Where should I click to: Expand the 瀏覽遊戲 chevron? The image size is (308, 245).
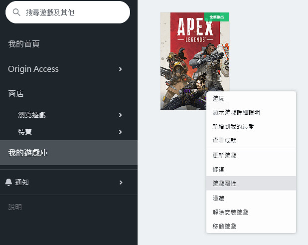click(x=121, y=115)
